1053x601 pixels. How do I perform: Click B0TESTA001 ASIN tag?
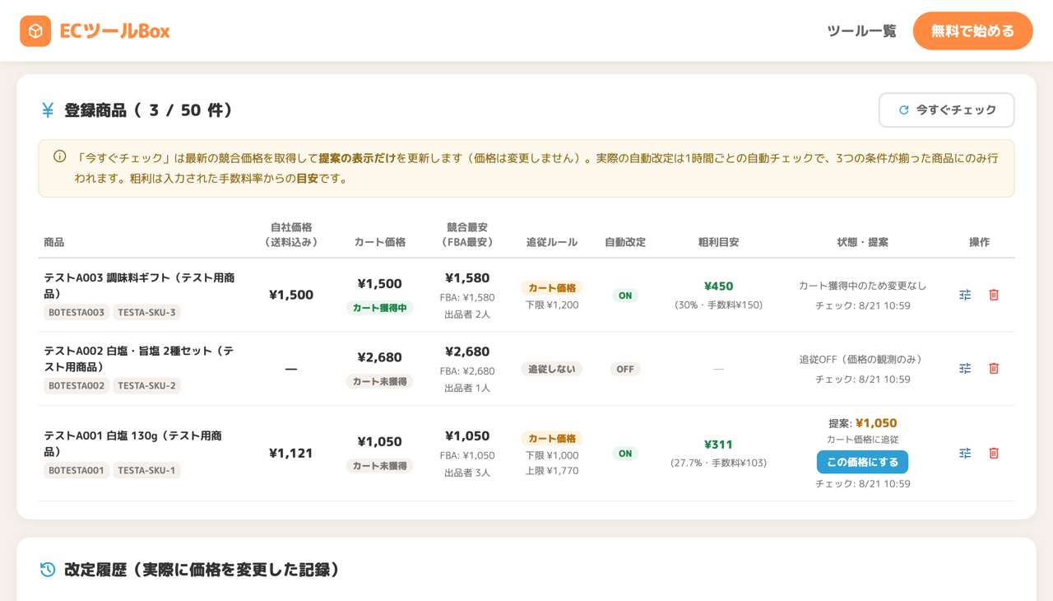pos(77,470)
